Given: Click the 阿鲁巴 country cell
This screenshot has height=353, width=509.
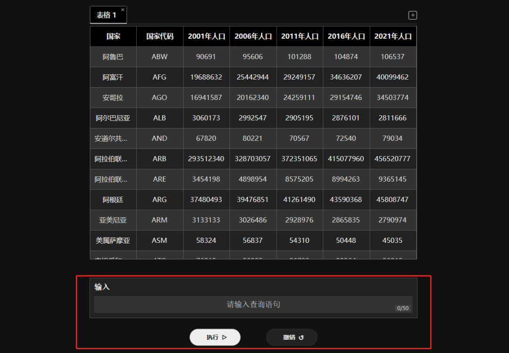Looking at the screenshot, I should coord(113,57).
